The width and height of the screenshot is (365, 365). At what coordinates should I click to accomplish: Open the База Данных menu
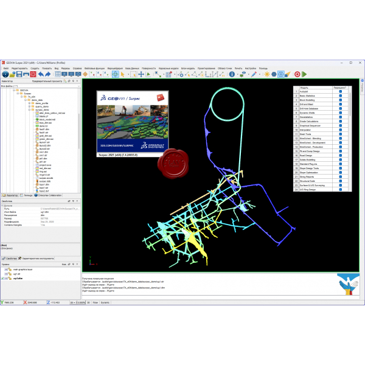click(132, 68)
